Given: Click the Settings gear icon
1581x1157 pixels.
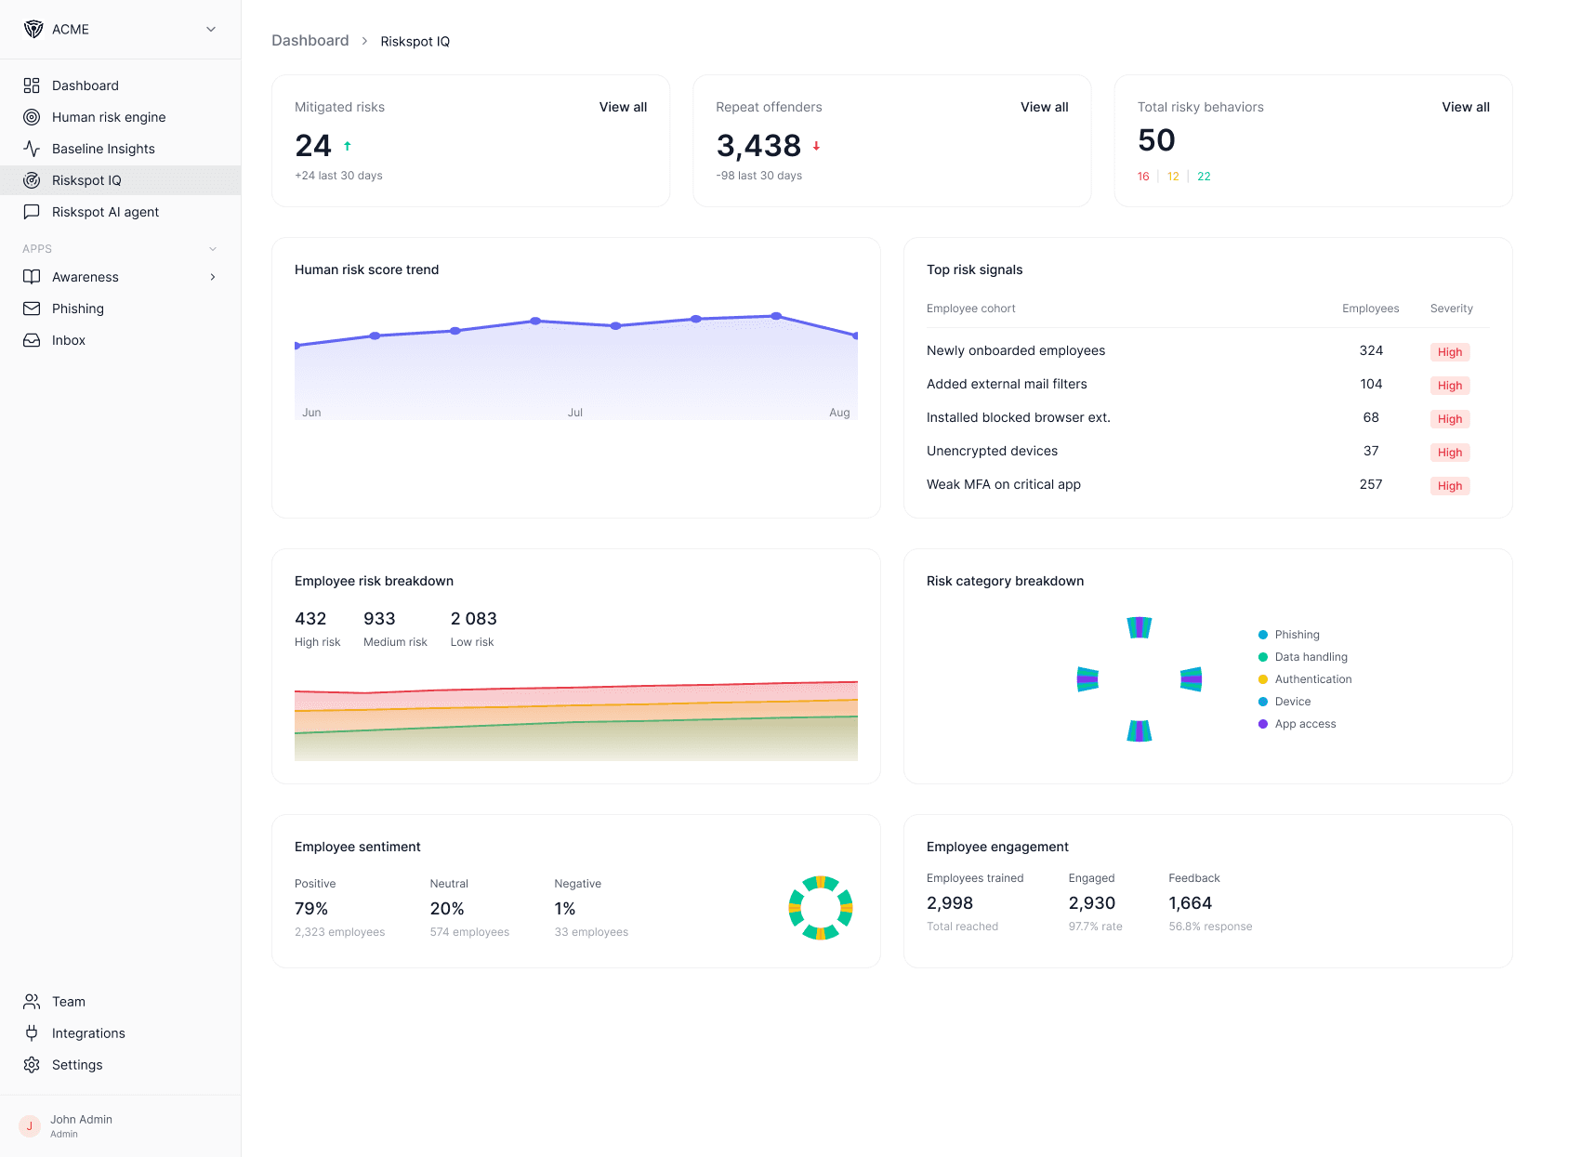Looking at the screenshot, I should pos(32,1064).
